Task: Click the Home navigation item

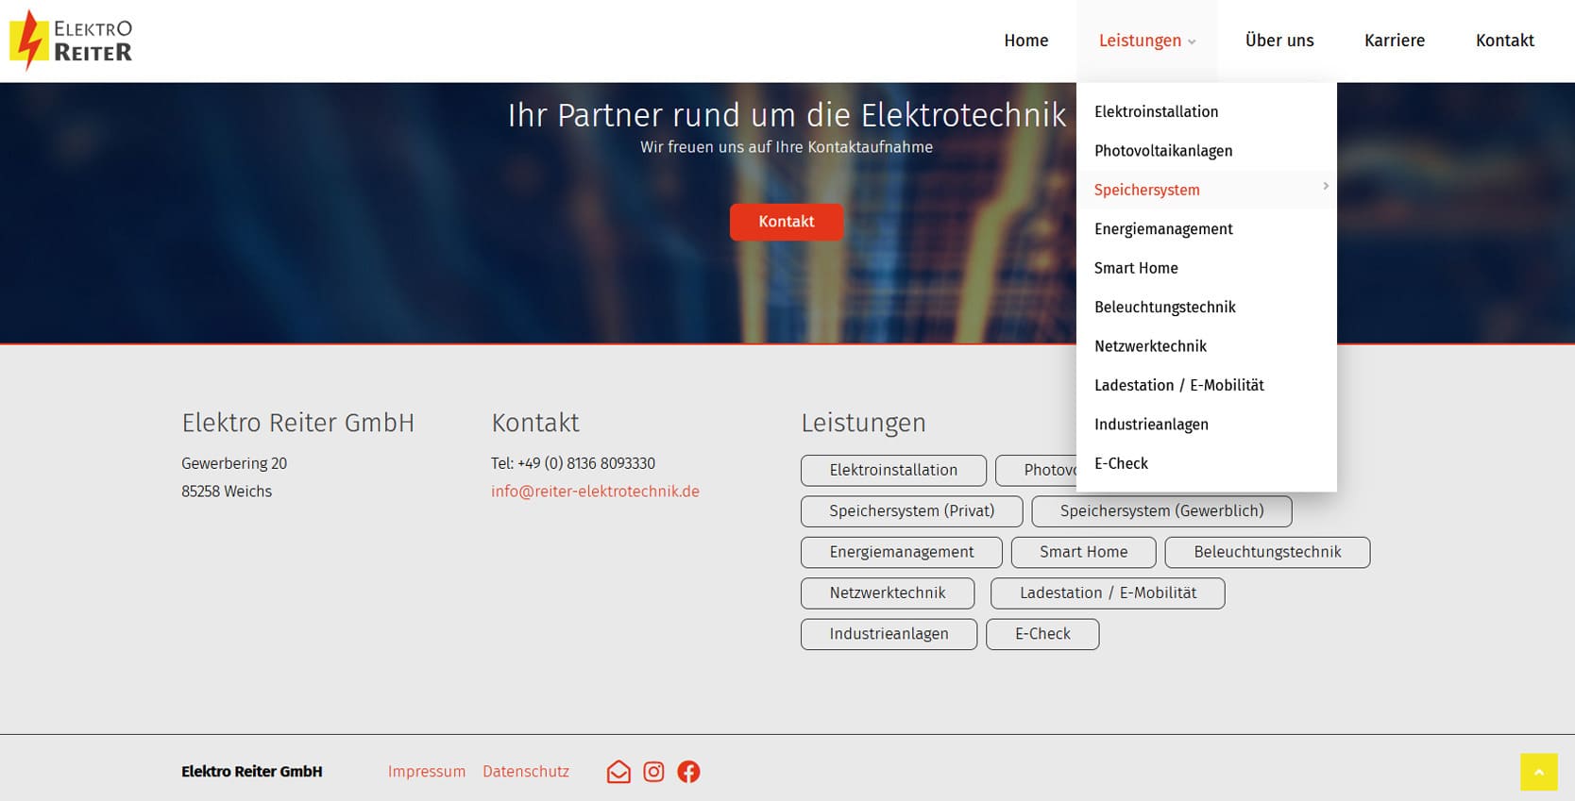Action: [x=1025, y=41]
